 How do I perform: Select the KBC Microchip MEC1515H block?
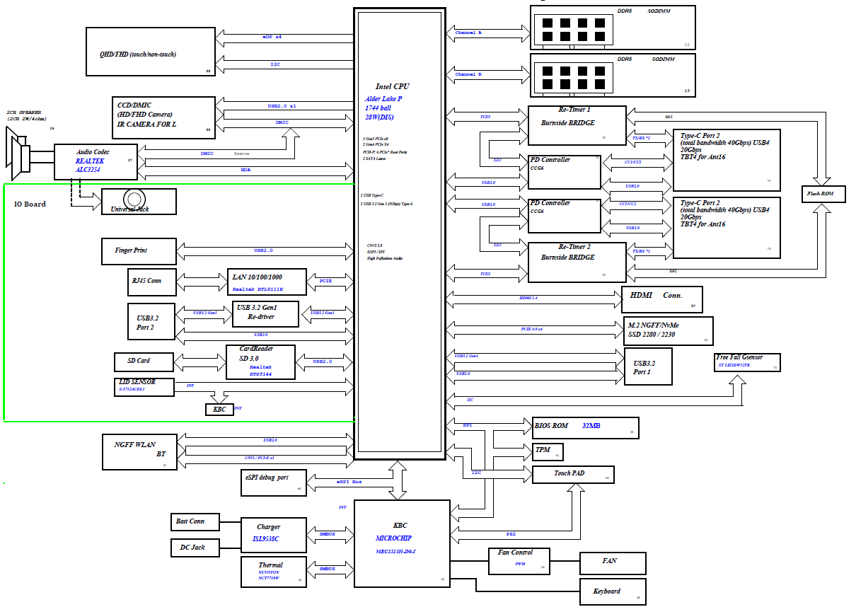tap(402, 543)
